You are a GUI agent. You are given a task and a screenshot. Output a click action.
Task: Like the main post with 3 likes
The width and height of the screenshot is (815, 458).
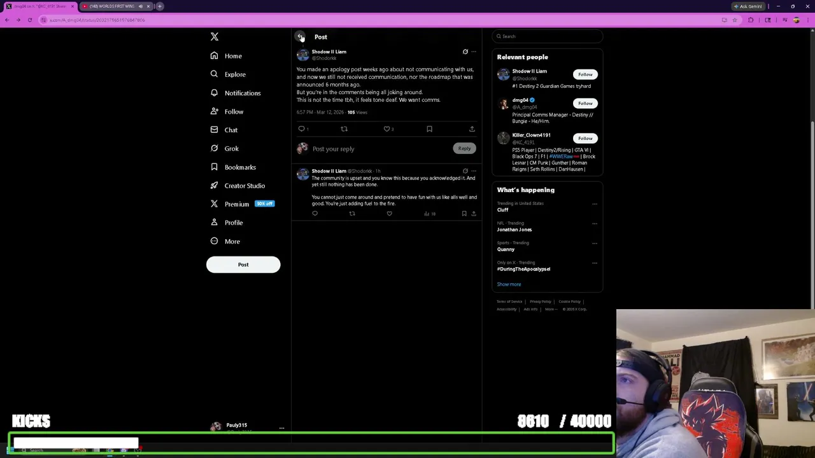click(388, 129)
